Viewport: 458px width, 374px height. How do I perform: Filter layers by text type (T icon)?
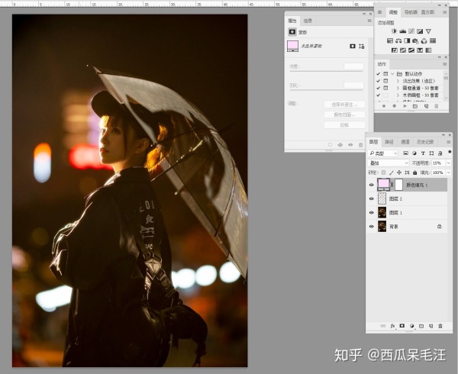click(x=423, y=153)
